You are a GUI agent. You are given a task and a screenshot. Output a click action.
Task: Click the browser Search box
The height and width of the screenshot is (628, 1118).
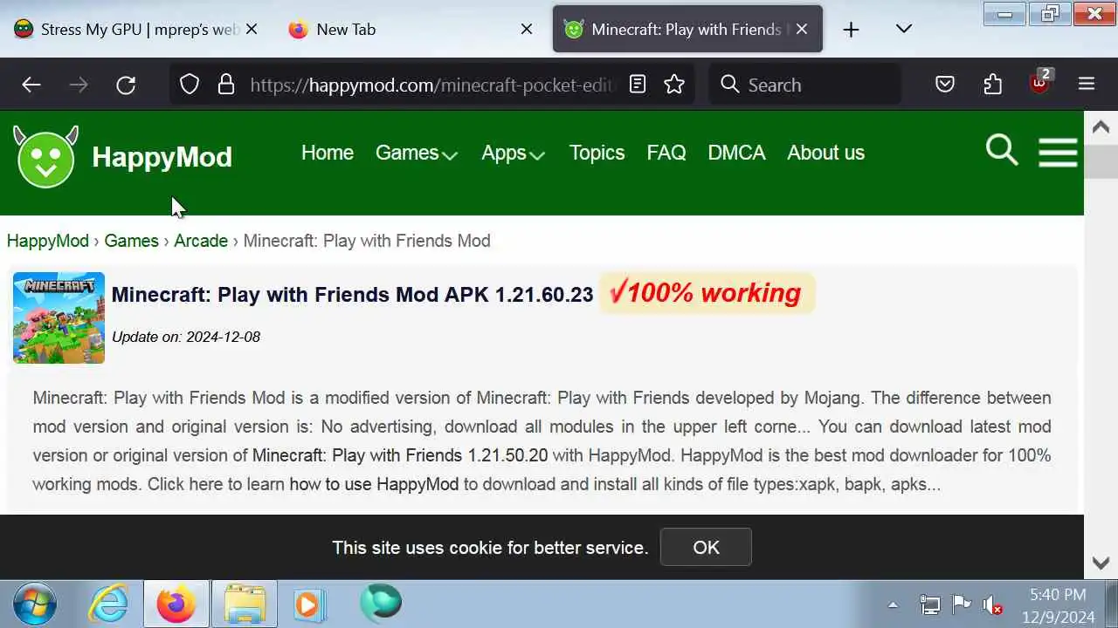pos(805,85)
